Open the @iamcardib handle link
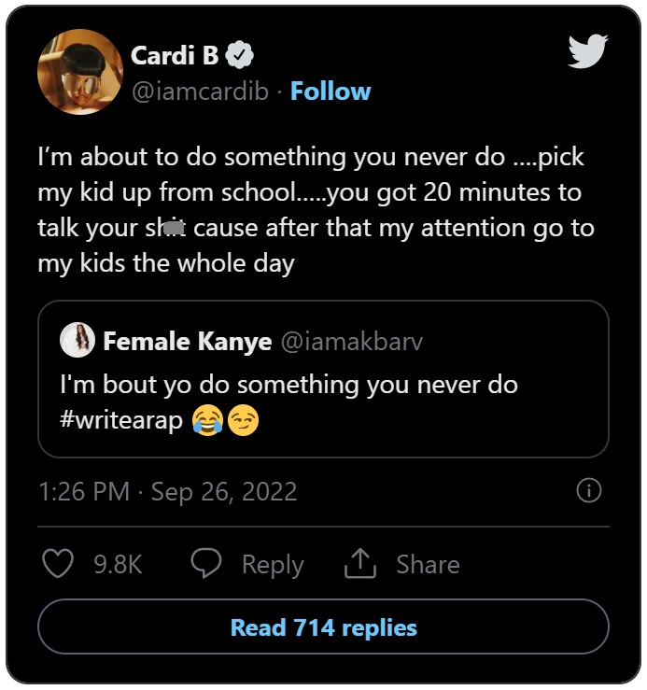The height and width of the screenshot is (690, 647). tap(201, 92)
